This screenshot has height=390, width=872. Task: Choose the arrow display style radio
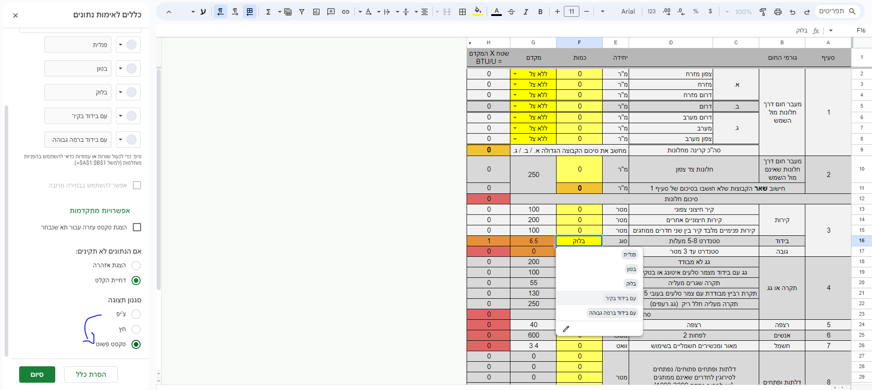point(136,329)
